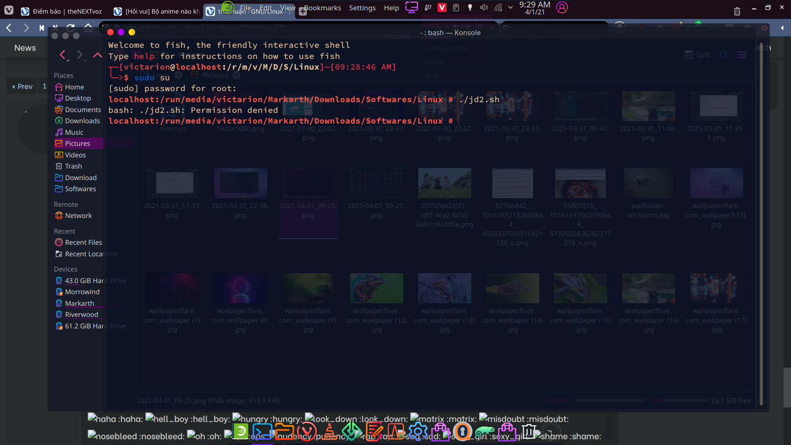Launch Vivaldi from the dock
This screenshot has width=791, height=445.
tap(307, 432)
